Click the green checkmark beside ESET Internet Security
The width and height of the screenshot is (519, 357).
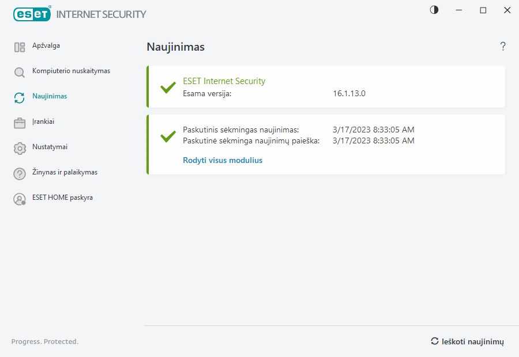[x=168, y=88]
